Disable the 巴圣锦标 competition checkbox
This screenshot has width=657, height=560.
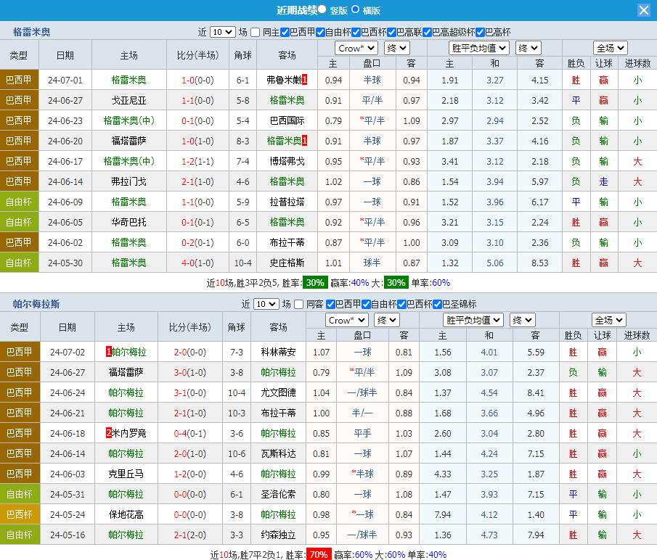[446, 304]
